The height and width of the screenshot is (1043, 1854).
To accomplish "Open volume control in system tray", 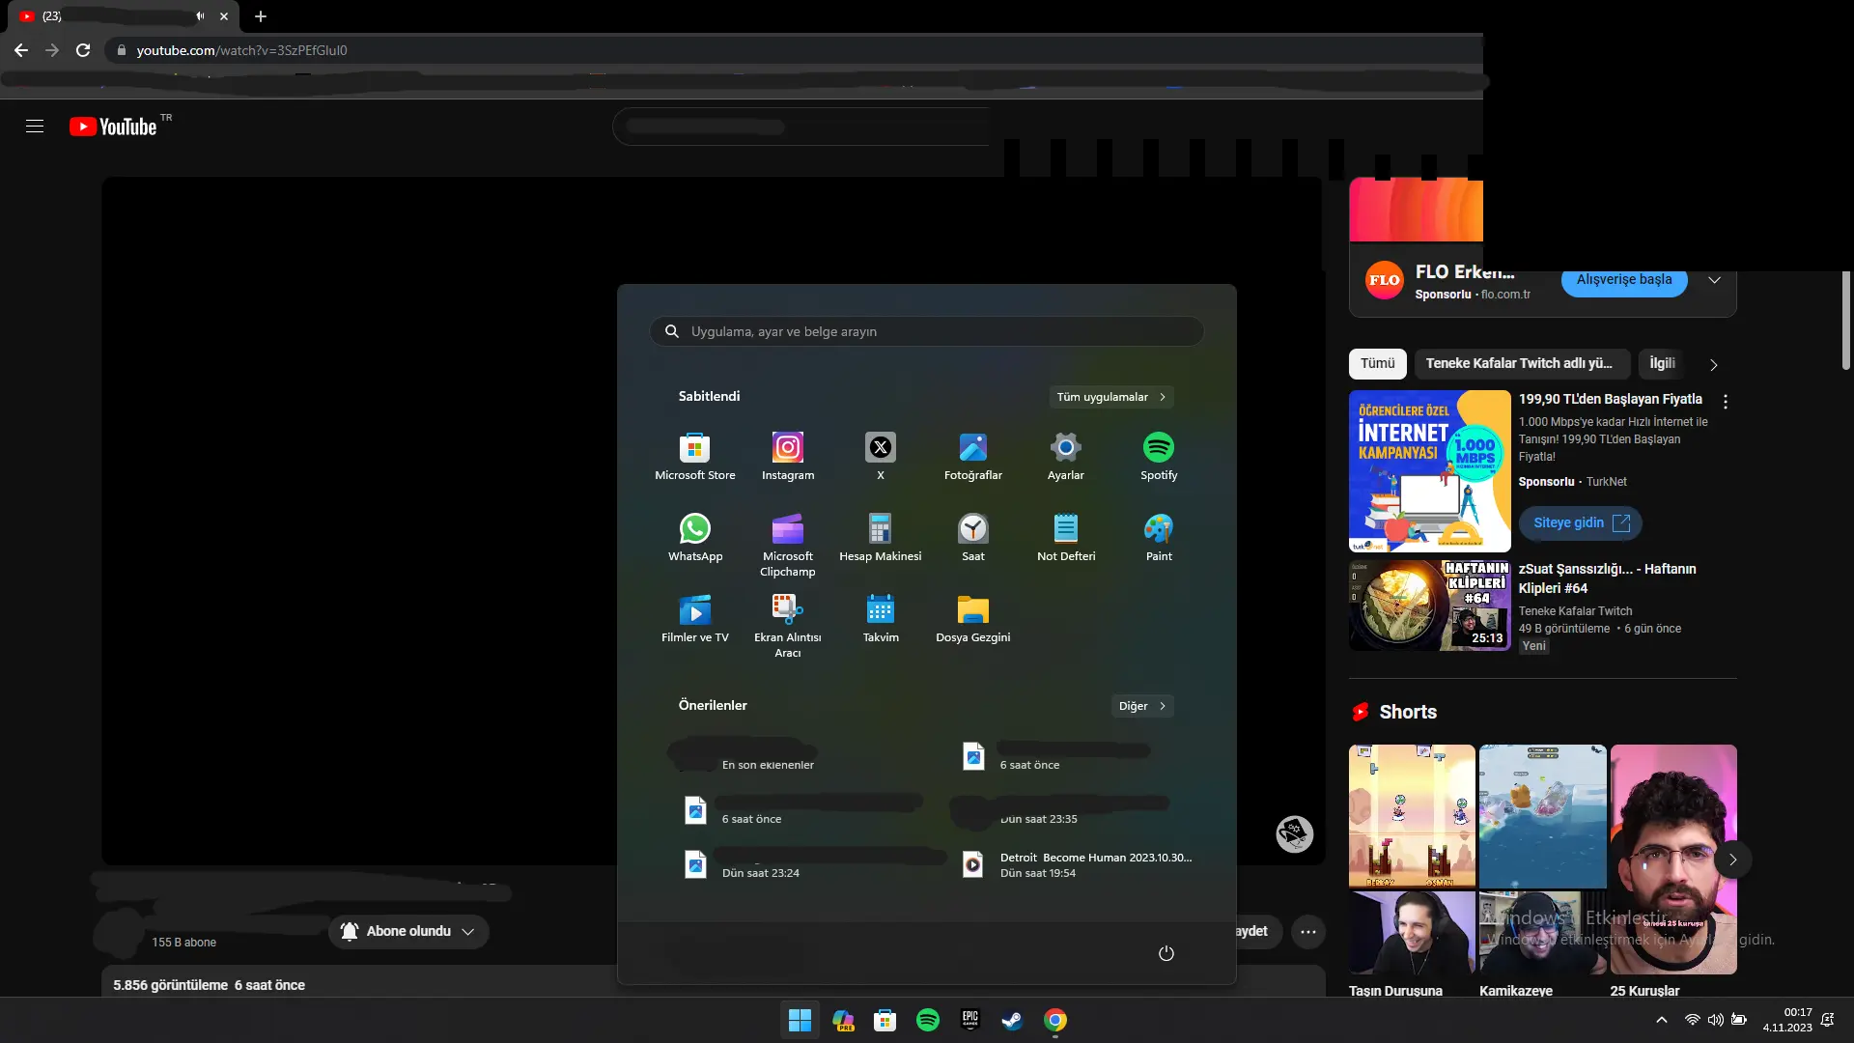I will click(1715, 1020).
